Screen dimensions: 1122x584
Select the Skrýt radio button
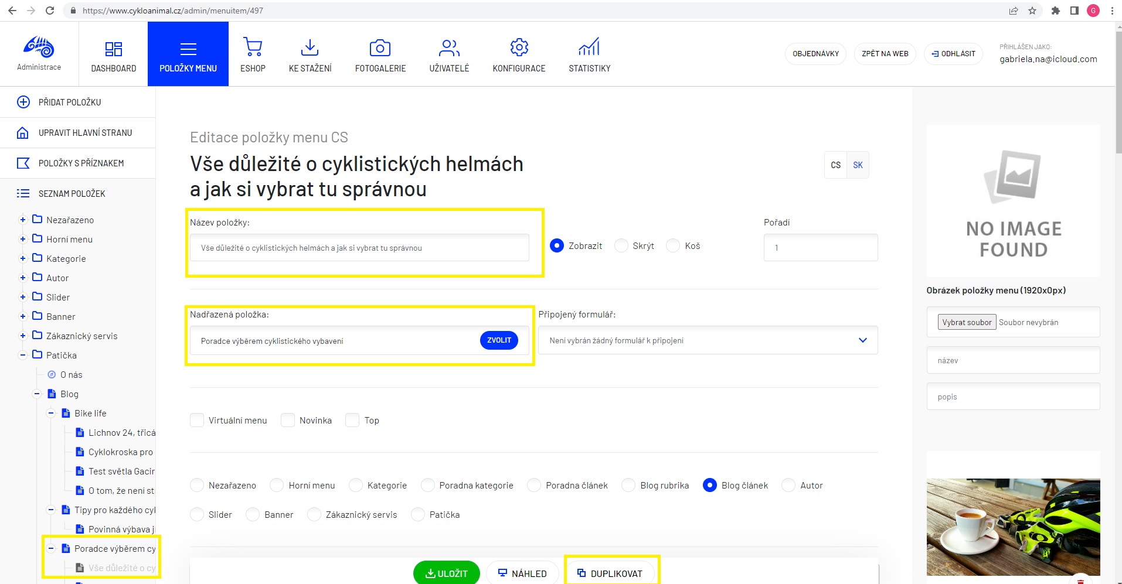coord(621,246)
